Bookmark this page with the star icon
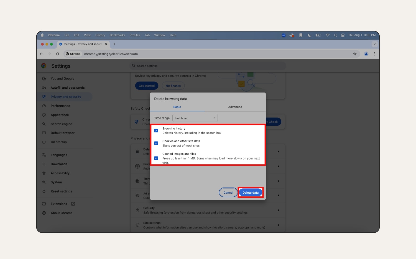Screen dimensions: 416x259 click(355, 54)
